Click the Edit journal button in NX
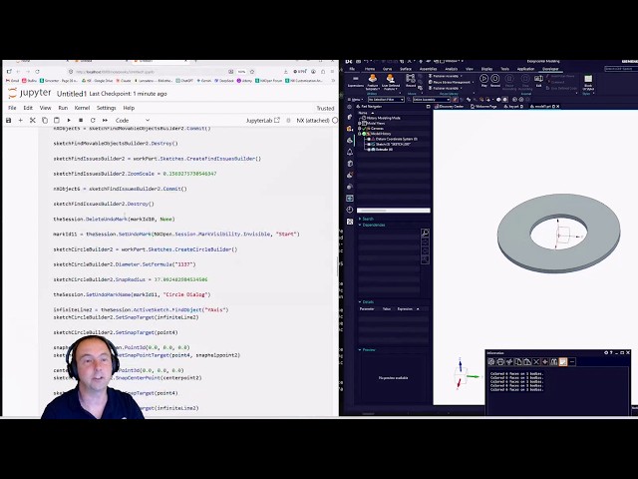The width and height of the screenshot is (638, 479). pos(538,80)
